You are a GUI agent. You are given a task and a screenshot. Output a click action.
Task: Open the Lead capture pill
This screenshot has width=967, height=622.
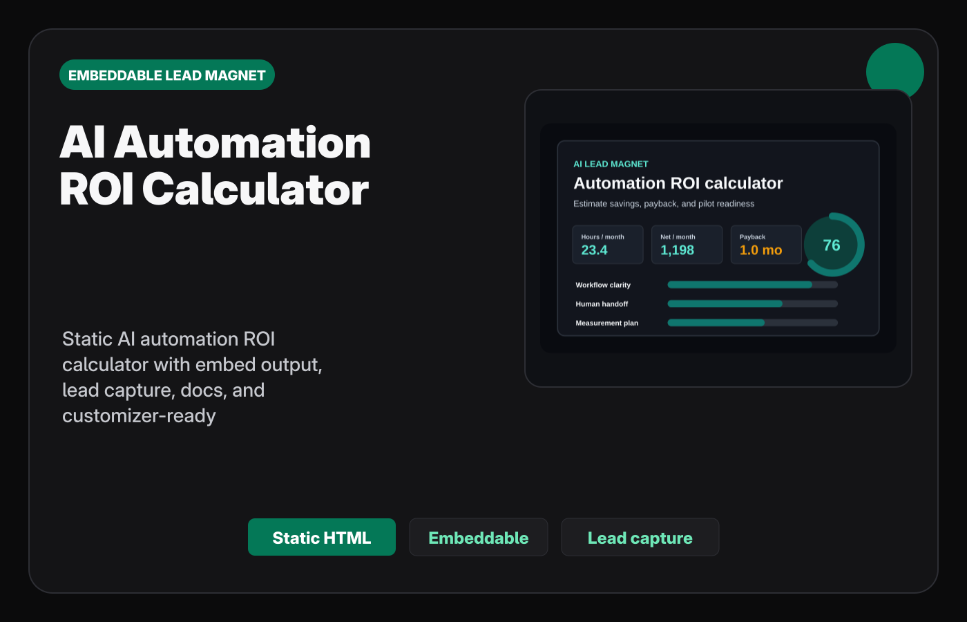pyautogui.click(x=640, y=537)
